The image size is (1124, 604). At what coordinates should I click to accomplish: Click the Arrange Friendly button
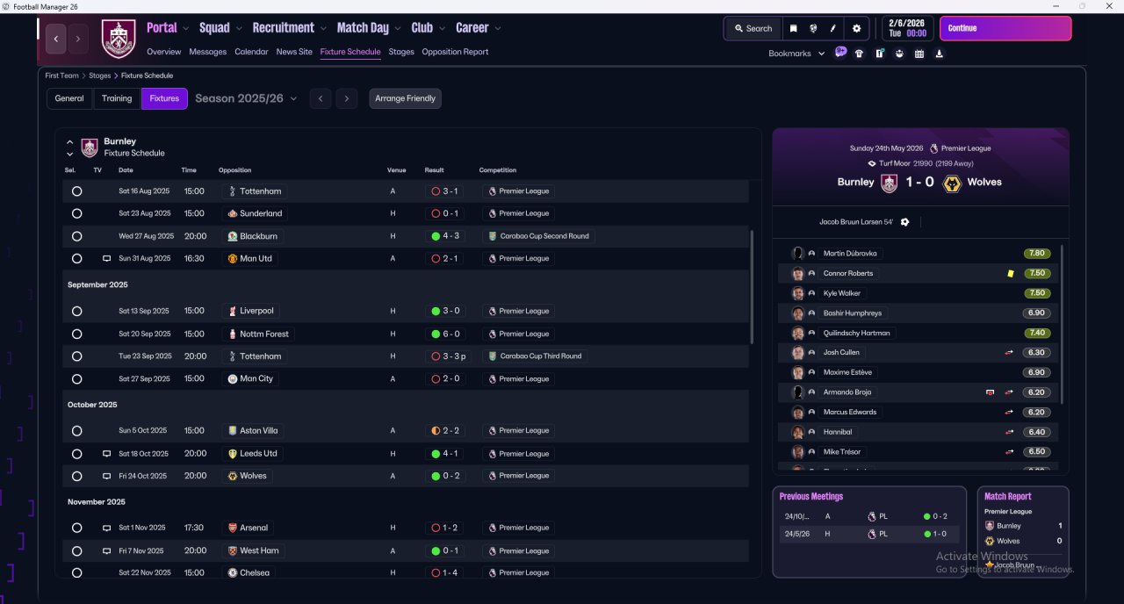pyautogui.click(x=405, y=98)
